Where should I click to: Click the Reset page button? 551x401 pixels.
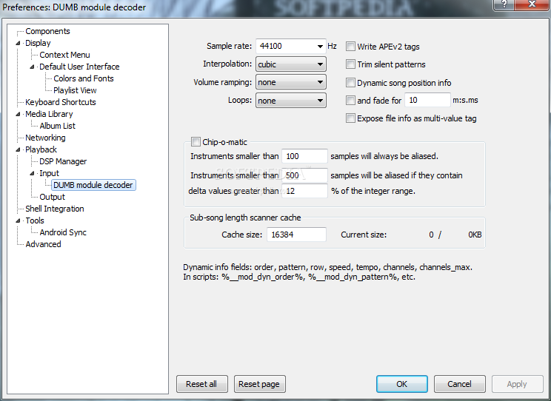[x=259, y=384]
